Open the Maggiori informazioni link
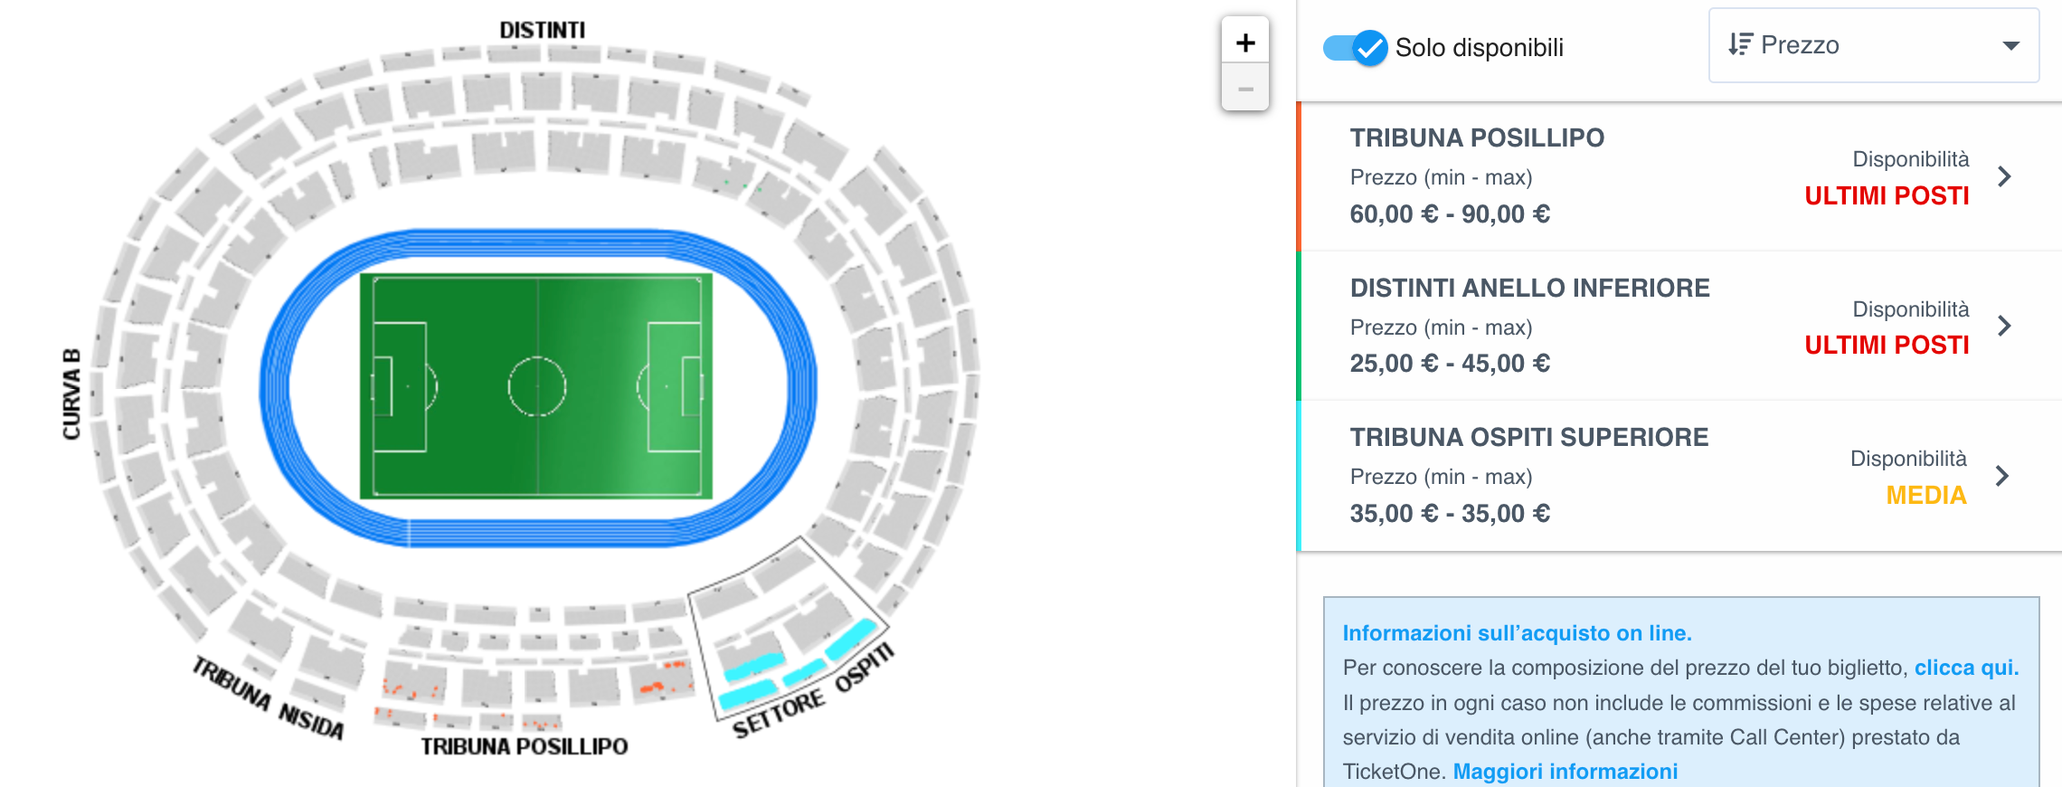 click(1565, 771)
